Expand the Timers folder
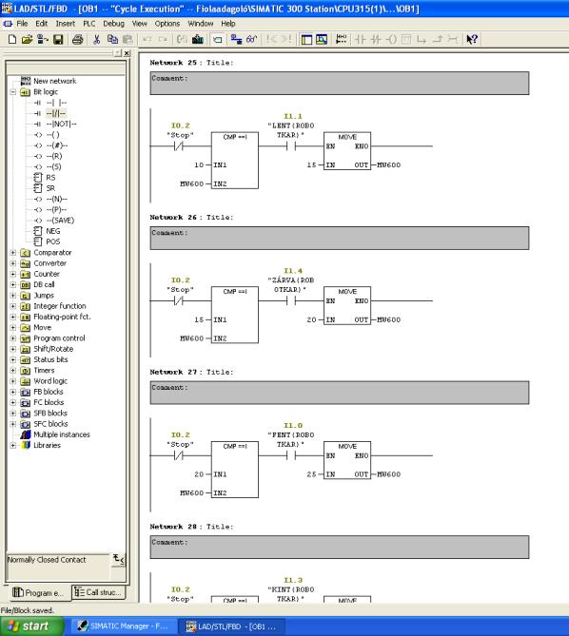 13,371
